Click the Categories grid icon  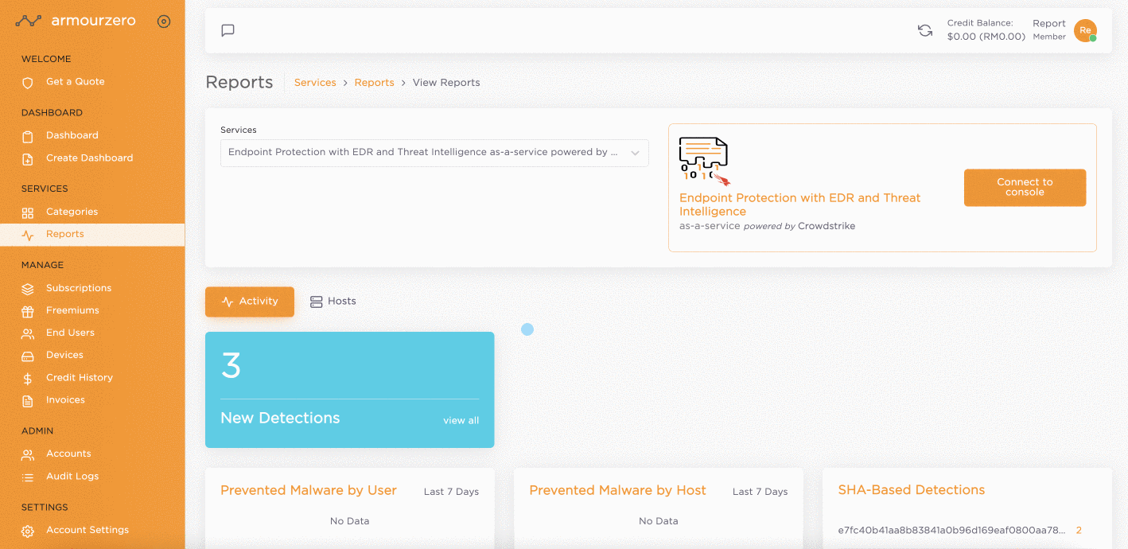coord(28,212)
